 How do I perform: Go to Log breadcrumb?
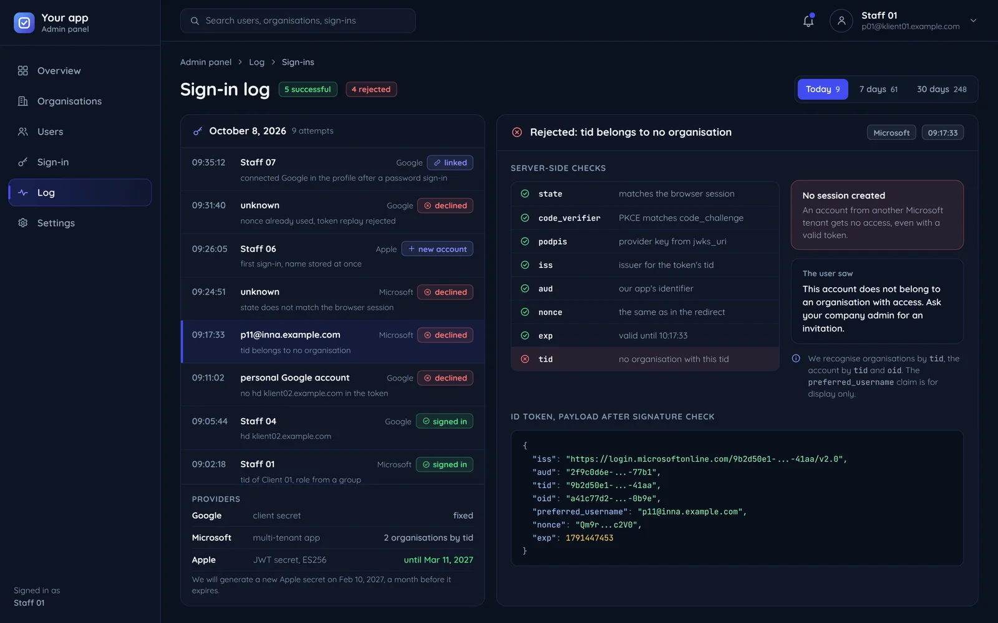point(256,62)
